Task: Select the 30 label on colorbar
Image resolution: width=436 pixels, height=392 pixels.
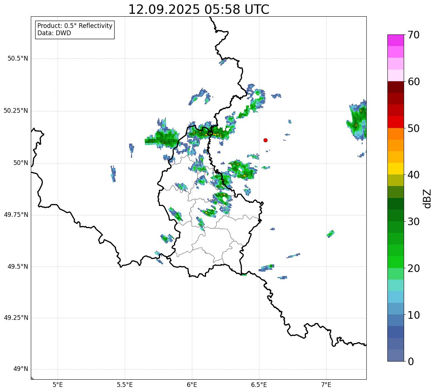Action: [x=414, y=222]
